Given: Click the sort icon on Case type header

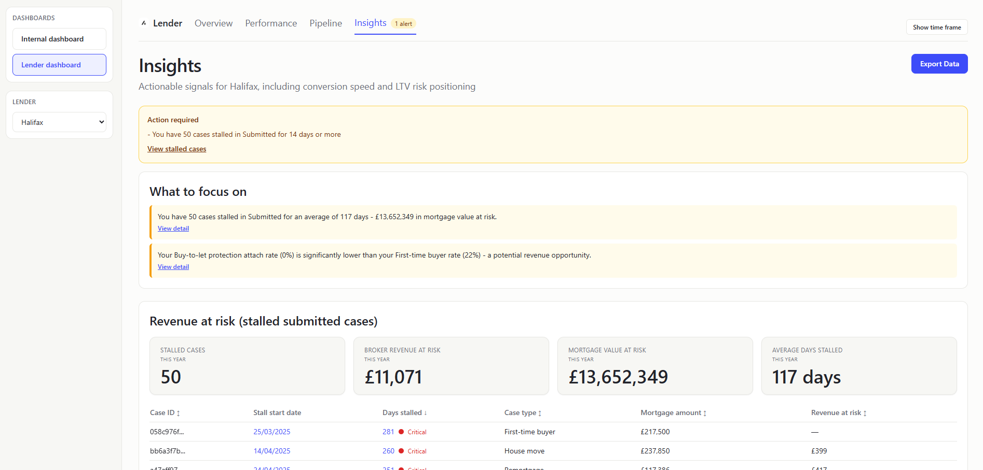Looking at the screenshot, I should click(x=540, y=412).
